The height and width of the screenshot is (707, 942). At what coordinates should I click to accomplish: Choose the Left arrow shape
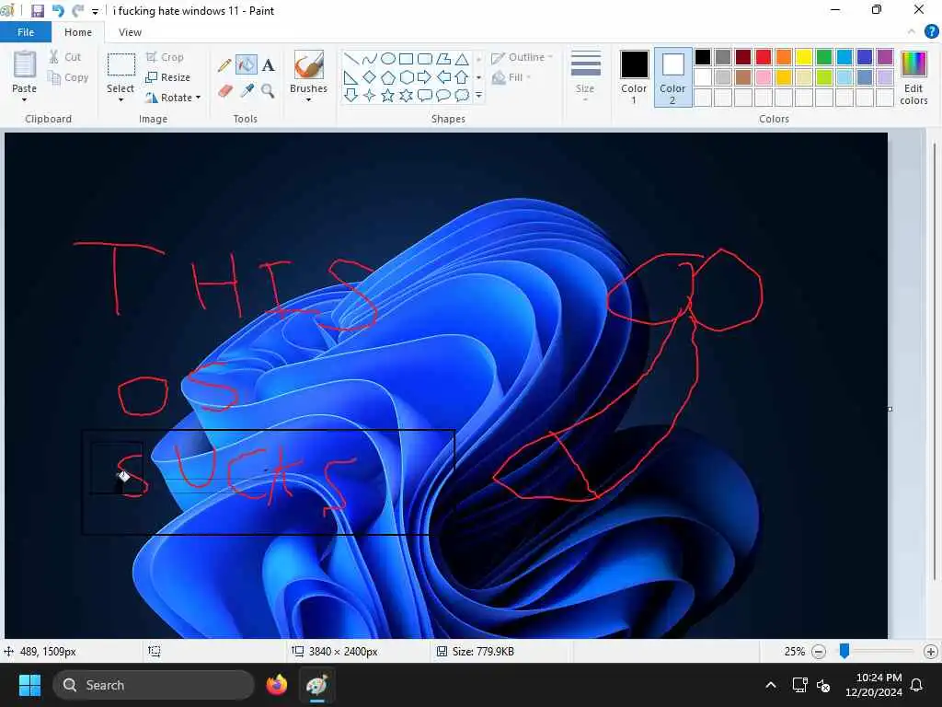pyautogui.click(x=443, y=77)
